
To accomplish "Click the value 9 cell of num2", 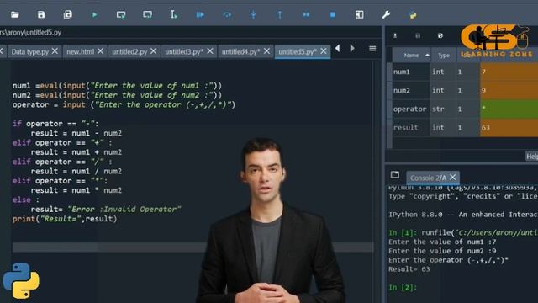I will [509, 90].
